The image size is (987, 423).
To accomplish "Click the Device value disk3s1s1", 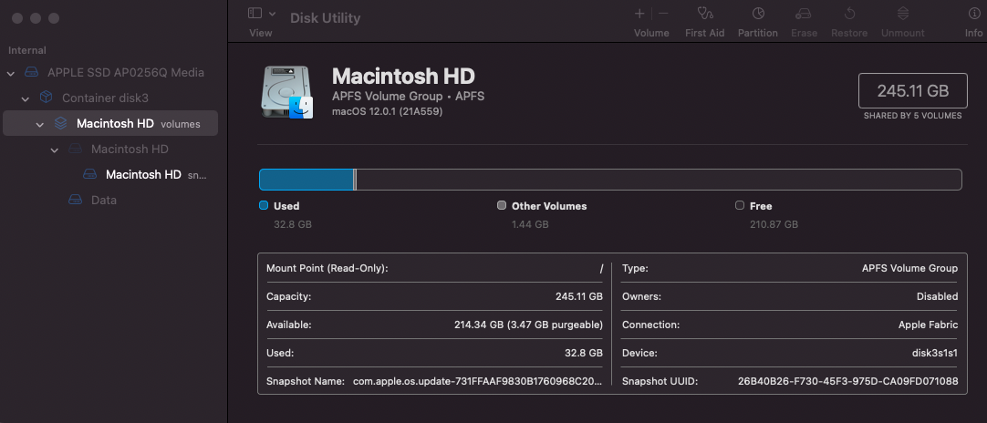I will click(933, 353).
